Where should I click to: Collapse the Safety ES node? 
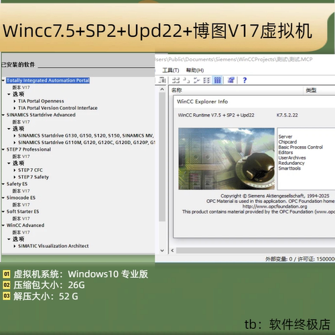coord(3,184)
